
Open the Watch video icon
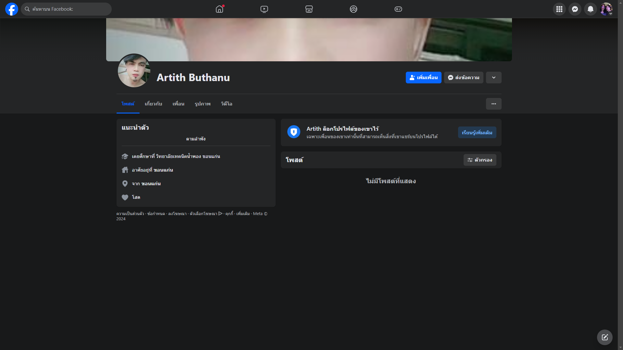point(264,9)
